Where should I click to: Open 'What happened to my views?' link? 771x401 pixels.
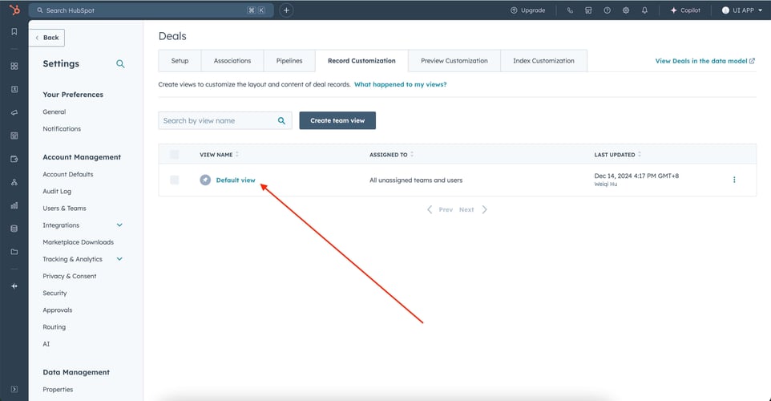click(x=400, y=85)
